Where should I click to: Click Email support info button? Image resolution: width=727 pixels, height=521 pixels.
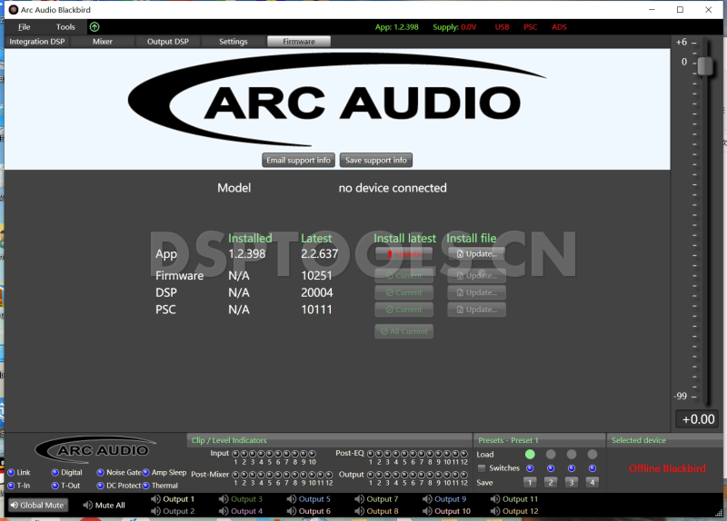(299, 161)
